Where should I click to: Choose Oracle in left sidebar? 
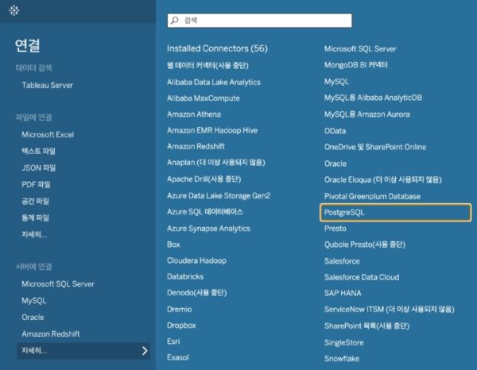tap(33, 318)
